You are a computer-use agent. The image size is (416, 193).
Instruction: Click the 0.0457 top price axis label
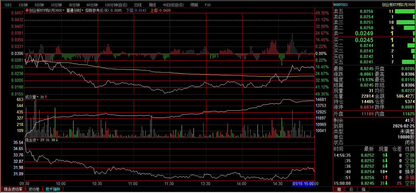[17, 13]
